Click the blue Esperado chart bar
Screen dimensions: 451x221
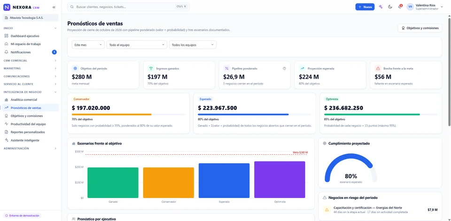pyautogui.click(x=224, y=181)
